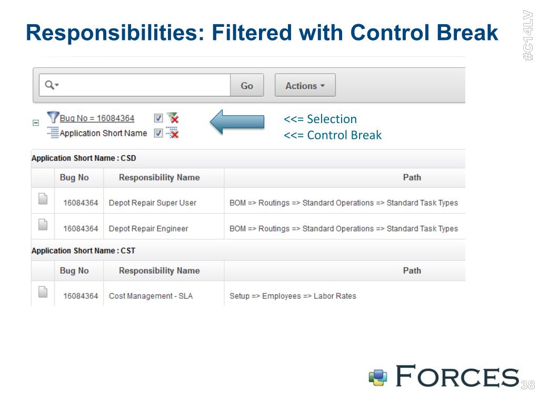539x404 pixels.
Task: Click the funnel filter icon
Action: [x=53, y=117]
